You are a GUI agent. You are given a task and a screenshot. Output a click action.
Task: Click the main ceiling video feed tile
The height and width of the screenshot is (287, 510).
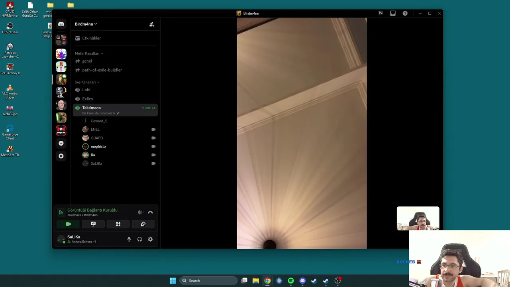point(302,133)
